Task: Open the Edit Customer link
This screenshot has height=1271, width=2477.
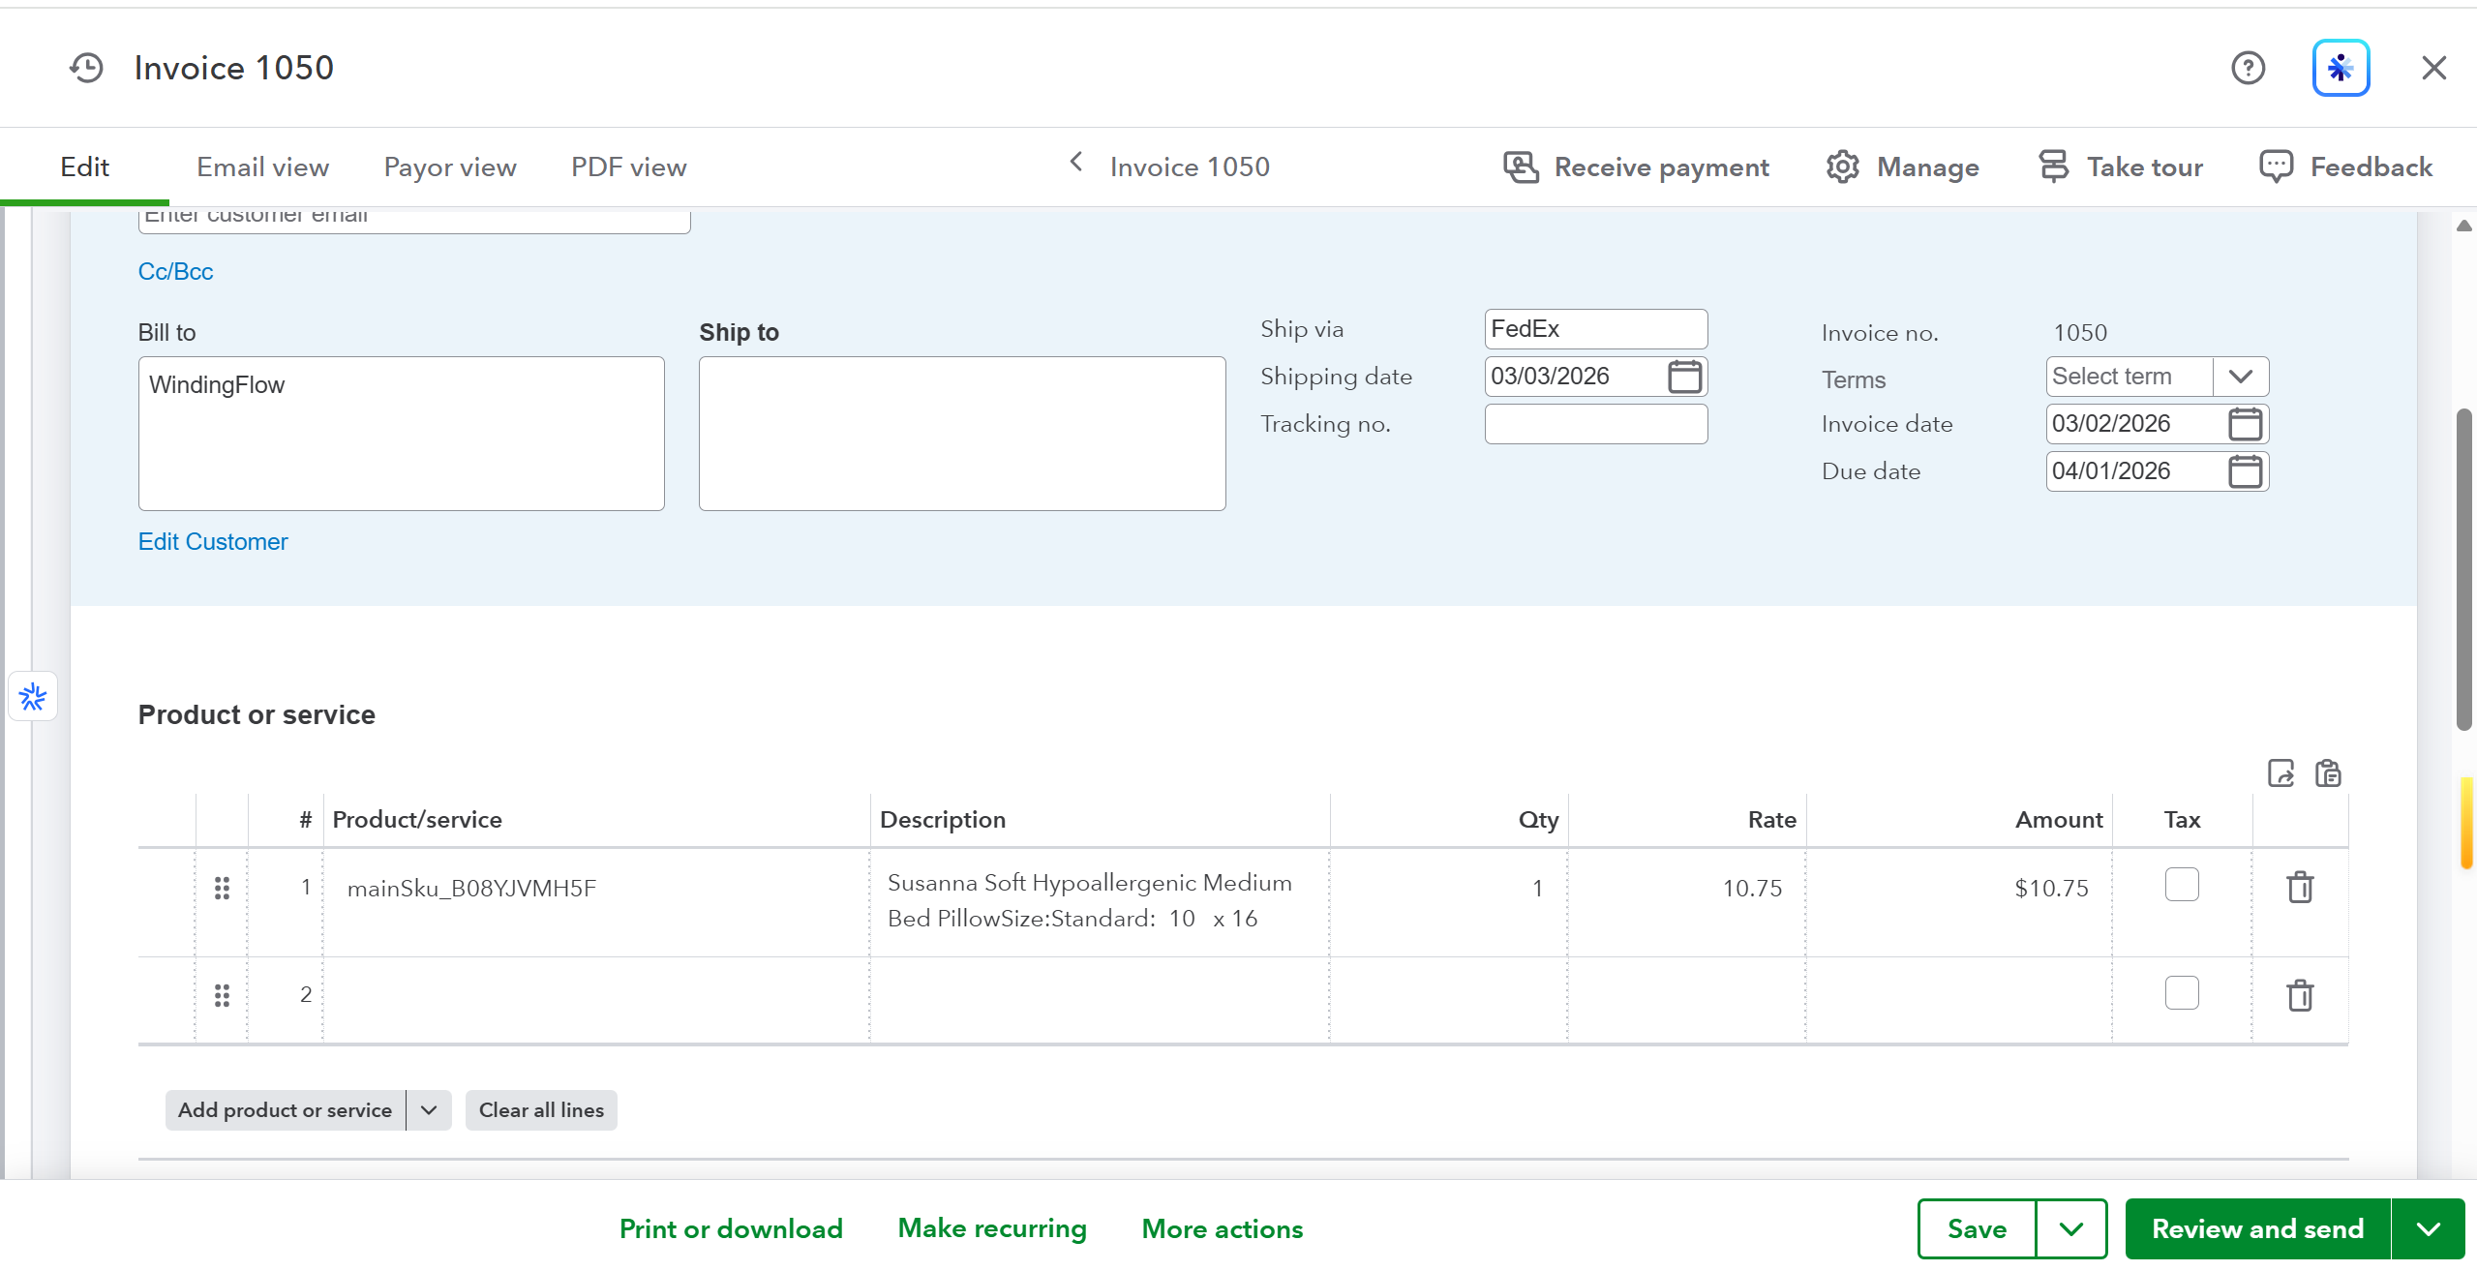Action: (x=212, y=541)
